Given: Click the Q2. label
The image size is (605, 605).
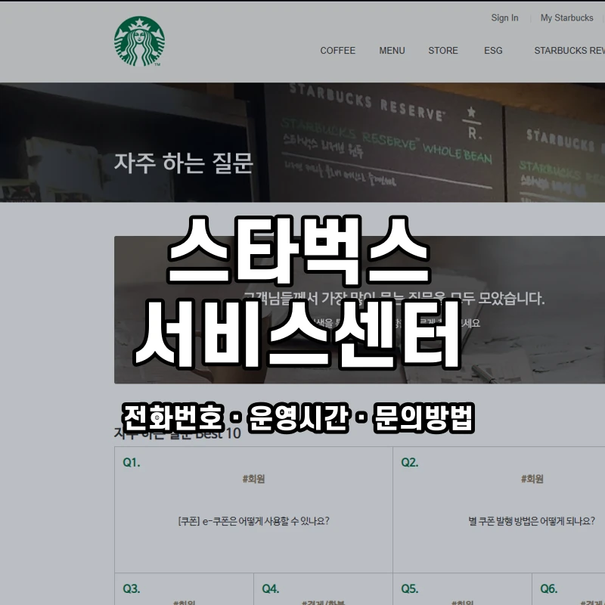Looking at the screenshot, I should (x=410, y=462).
